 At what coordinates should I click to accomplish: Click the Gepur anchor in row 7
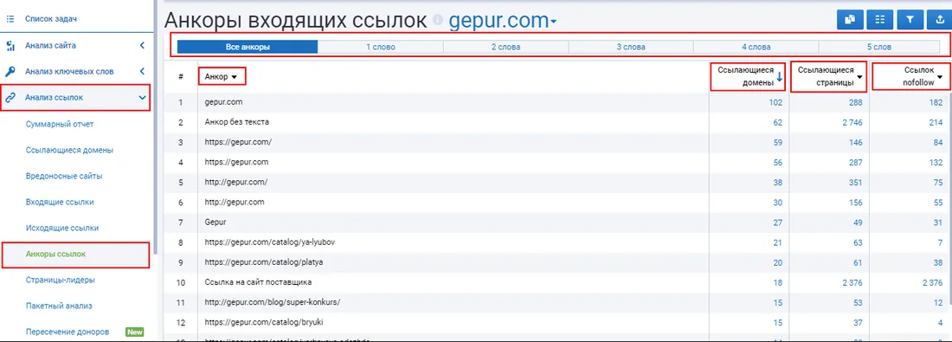[x=215, y=222]
